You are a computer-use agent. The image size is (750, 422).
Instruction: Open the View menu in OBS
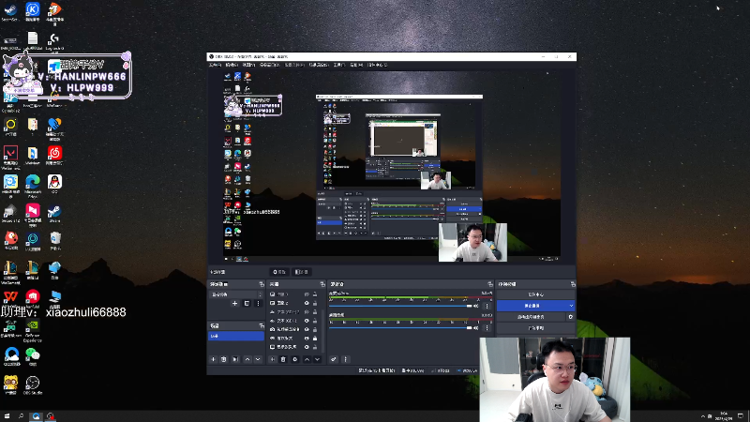pyautogui.click(x=248, y=65)
